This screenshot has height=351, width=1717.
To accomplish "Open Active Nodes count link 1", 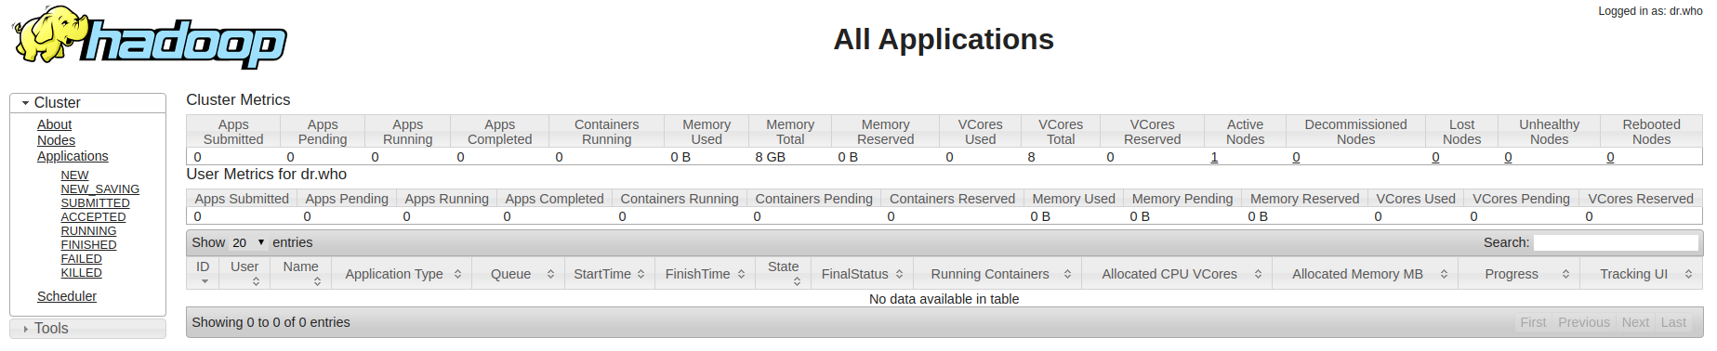I will point(1214,157).
